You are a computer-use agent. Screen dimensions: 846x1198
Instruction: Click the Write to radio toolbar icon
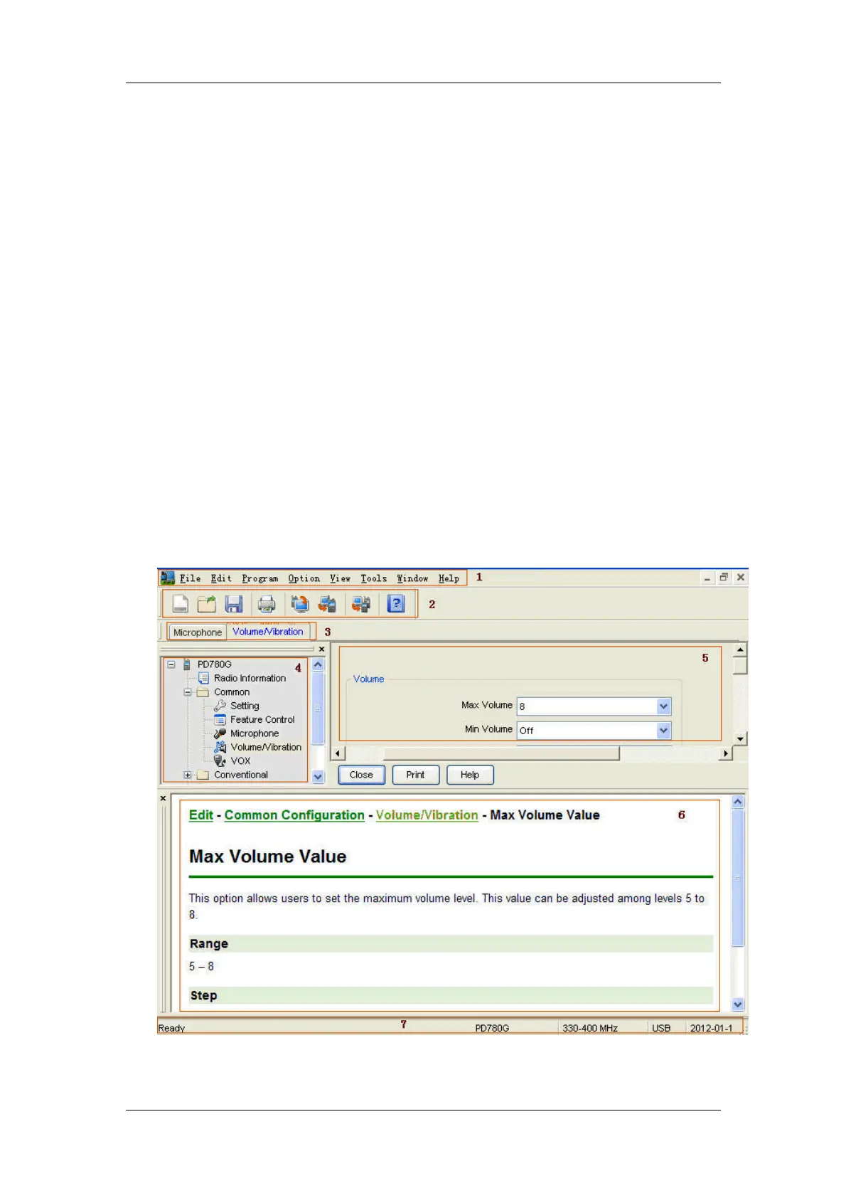327,604
